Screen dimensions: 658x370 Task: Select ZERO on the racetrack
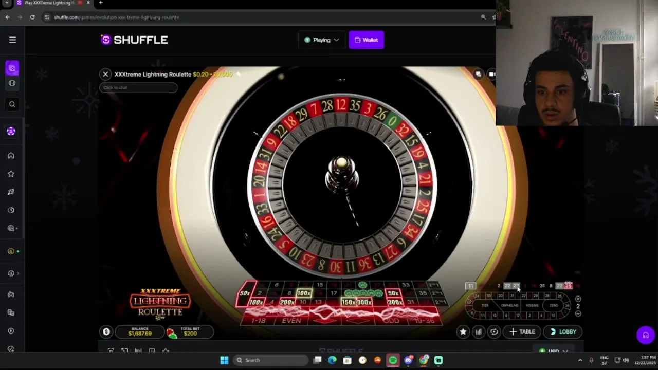coord(554,306)
